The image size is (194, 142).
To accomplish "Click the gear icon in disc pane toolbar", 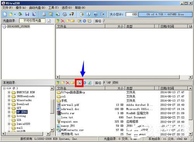I will [x=85, y=21].
